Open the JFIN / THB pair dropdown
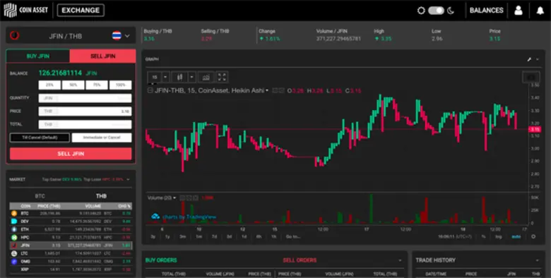This screenshot has height=278, width=551. [127, 36]
